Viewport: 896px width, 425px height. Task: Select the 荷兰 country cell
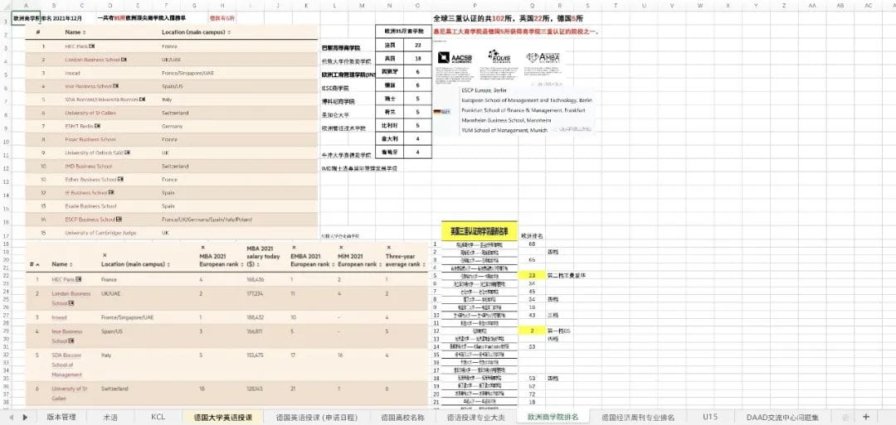(x=390, y=112)
